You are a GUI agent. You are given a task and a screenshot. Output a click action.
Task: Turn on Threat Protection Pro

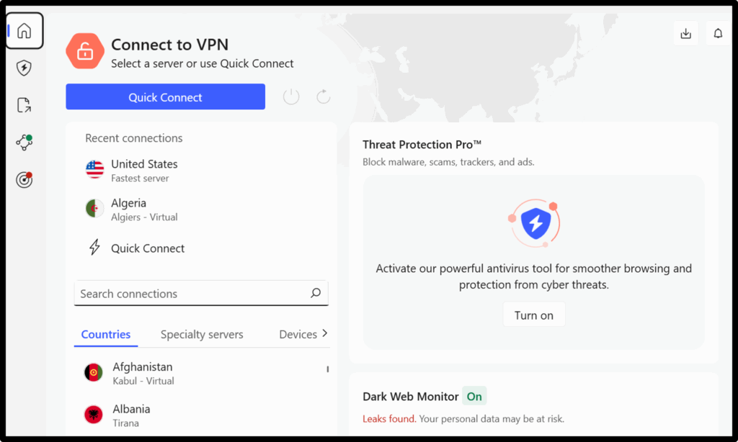pos(533,314)
